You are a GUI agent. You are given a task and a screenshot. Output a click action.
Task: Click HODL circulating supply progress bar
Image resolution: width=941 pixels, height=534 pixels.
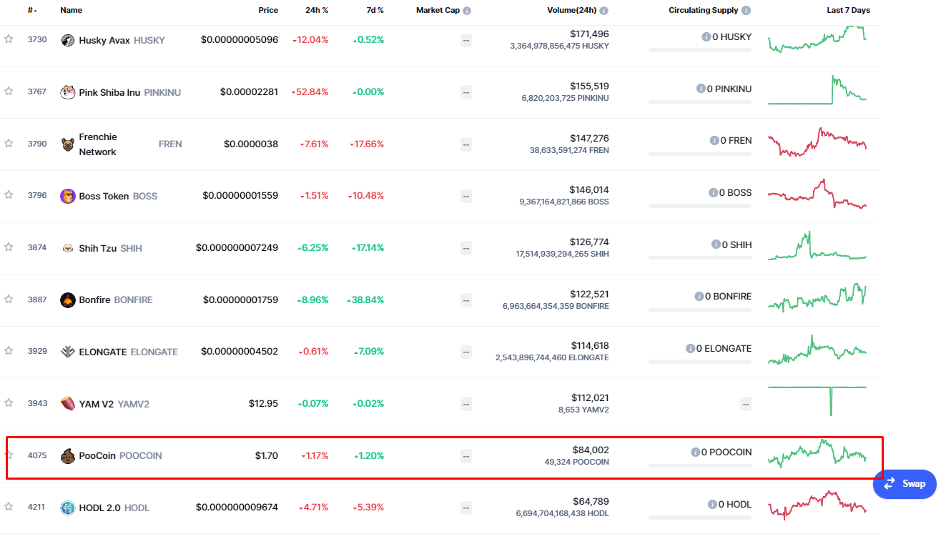coord(700,518)
